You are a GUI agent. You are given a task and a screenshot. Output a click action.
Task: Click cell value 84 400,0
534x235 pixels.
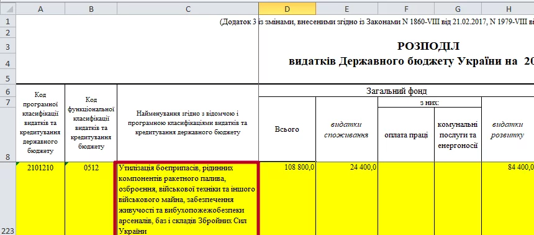(x=508, y=198)
